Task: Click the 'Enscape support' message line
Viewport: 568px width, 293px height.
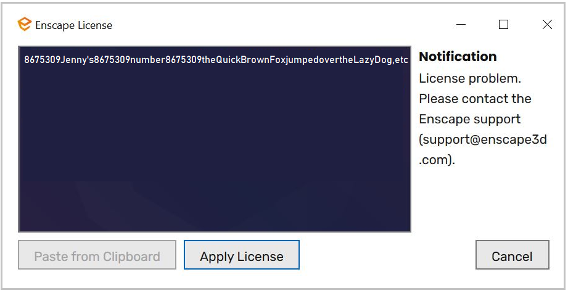Action: [470, 119]
